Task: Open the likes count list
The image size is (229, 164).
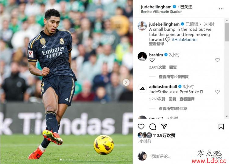Action: [x=164, y=135]
